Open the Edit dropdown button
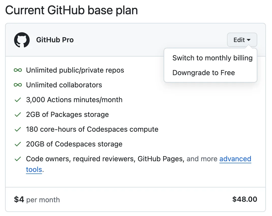The image size is (272, 216). point(242,40)
